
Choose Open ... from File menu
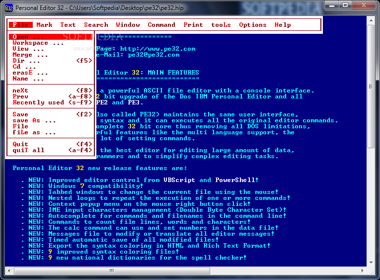pyautogui.click(x=51, y=37)
